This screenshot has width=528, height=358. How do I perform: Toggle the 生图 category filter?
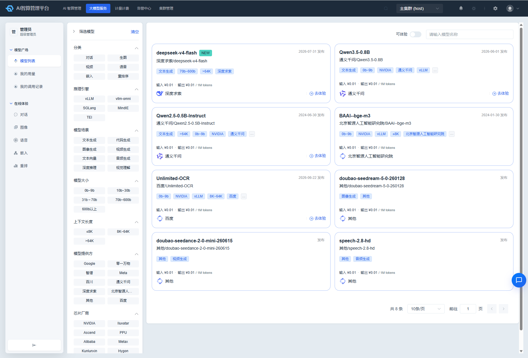123,58
